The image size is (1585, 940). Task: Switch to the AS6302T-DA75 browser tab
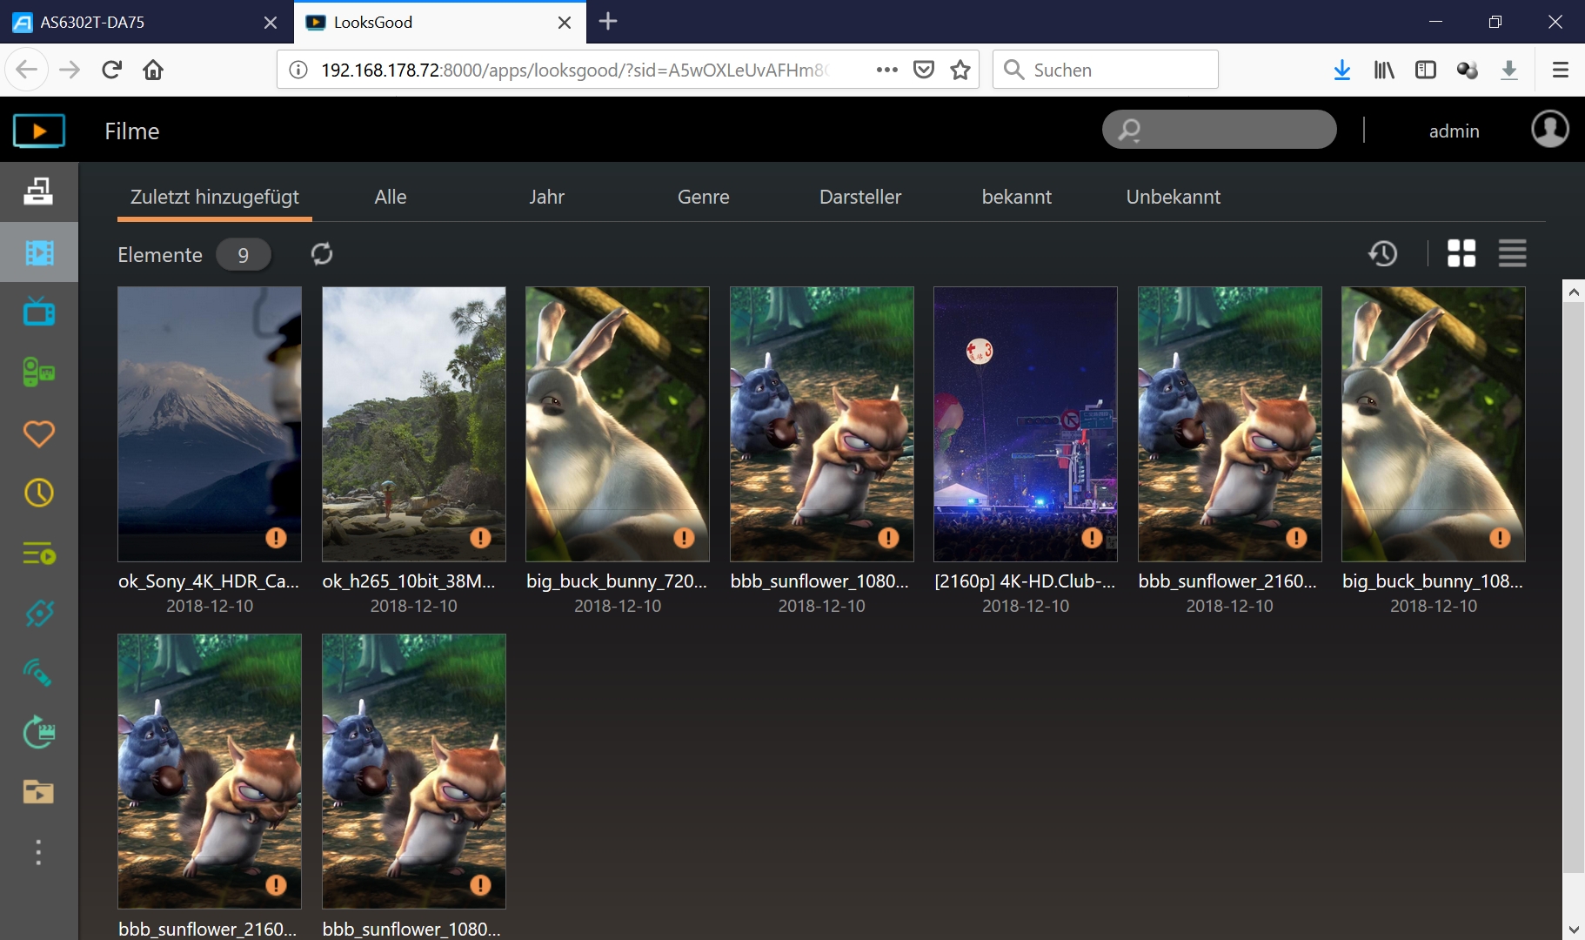point(146,22)
